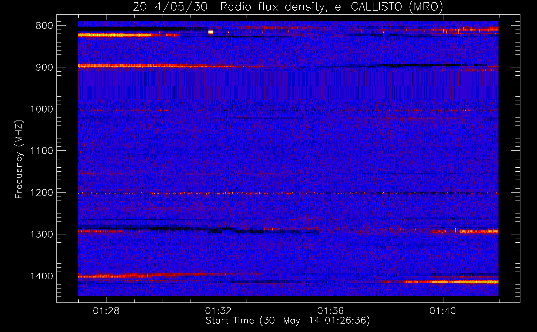
Task: Click the bright white burst near 01:32
Action: pos(211,32)
